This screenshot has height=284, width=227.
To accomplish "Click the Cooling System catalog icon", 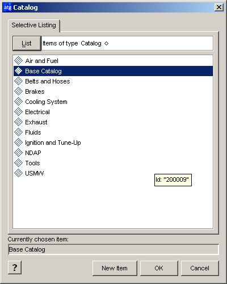I will (18, 102).
